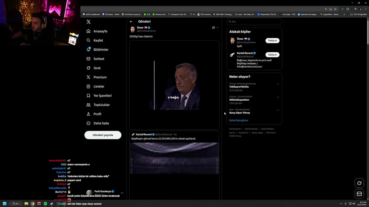Open Windows Start menu
Viewport: 369px width, 207px height.
click(x=5, y=204)
